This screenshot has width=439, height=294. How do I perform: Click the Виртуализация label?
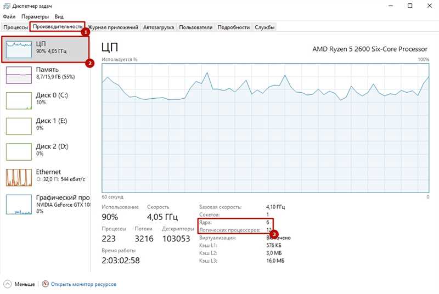[217, 238]
